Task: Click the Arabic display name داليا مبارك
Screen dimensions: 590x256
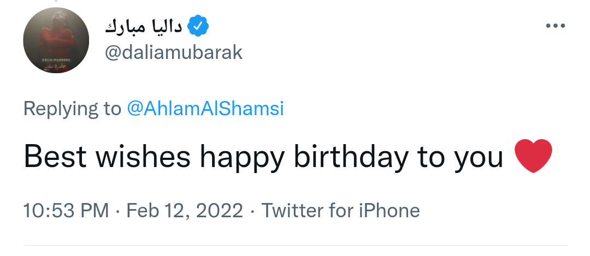Action: [143, 26]
